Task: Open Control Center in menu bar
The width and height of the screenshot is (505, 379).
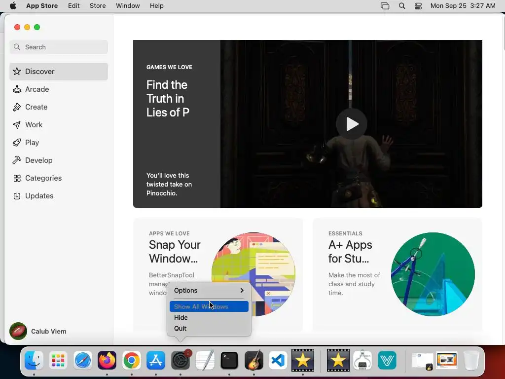Action: (x=418, y=6)
